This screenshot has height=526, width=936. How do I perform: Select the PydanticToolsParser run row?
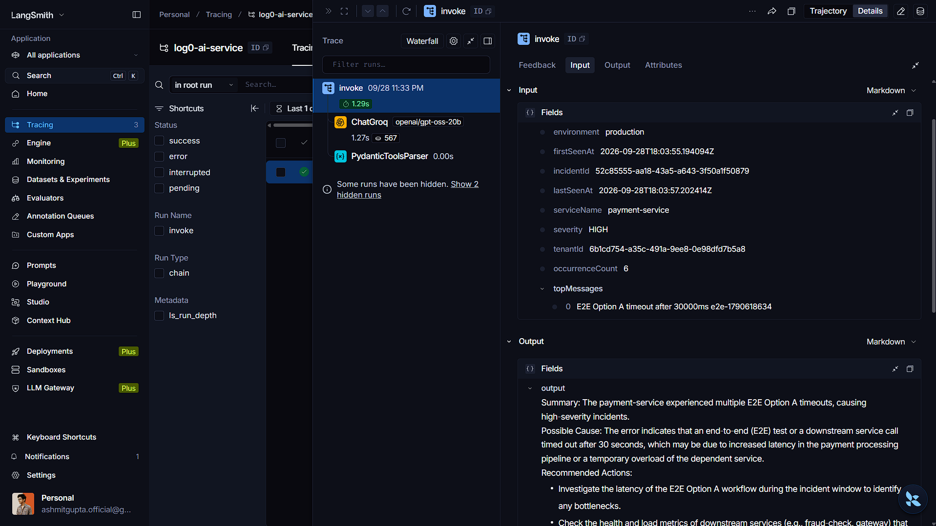pos(406,157)
